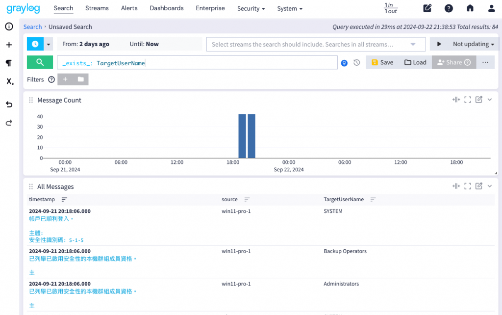Click the sidebar undo icon

click(x=9, y=105)
